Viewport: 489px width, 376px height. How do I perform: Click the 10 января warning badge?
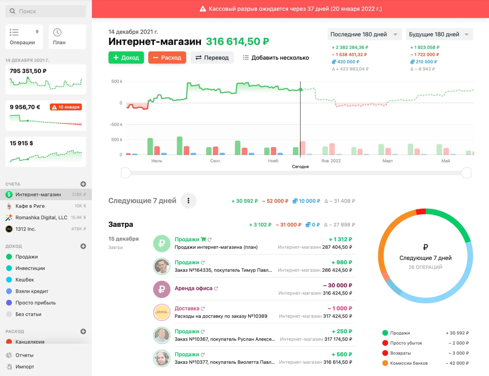point(66,107)
